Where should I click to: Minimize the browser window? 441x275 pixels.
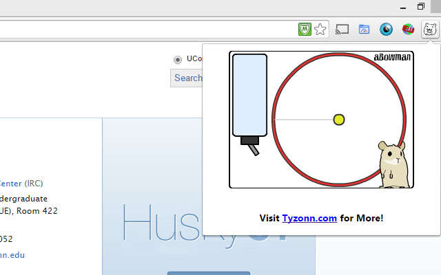(403, 8)
